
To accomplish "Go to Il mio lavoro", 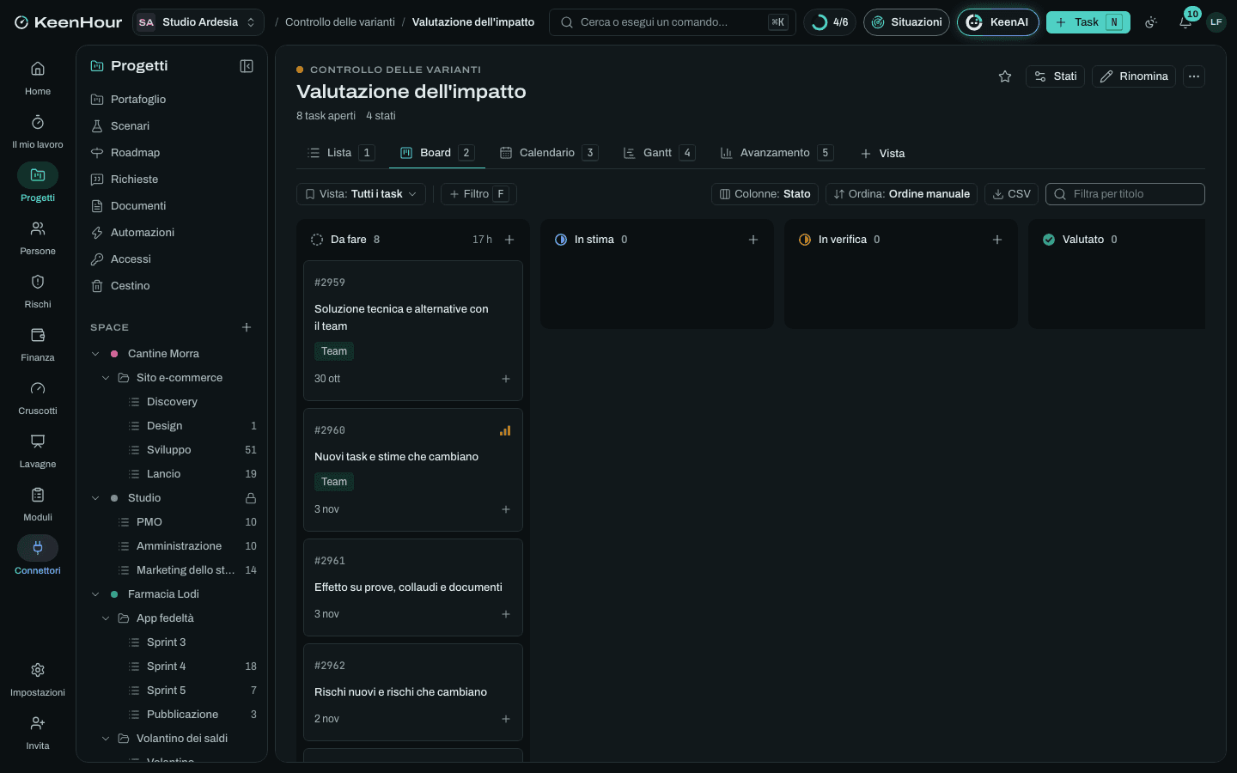I will pos(38,131).
